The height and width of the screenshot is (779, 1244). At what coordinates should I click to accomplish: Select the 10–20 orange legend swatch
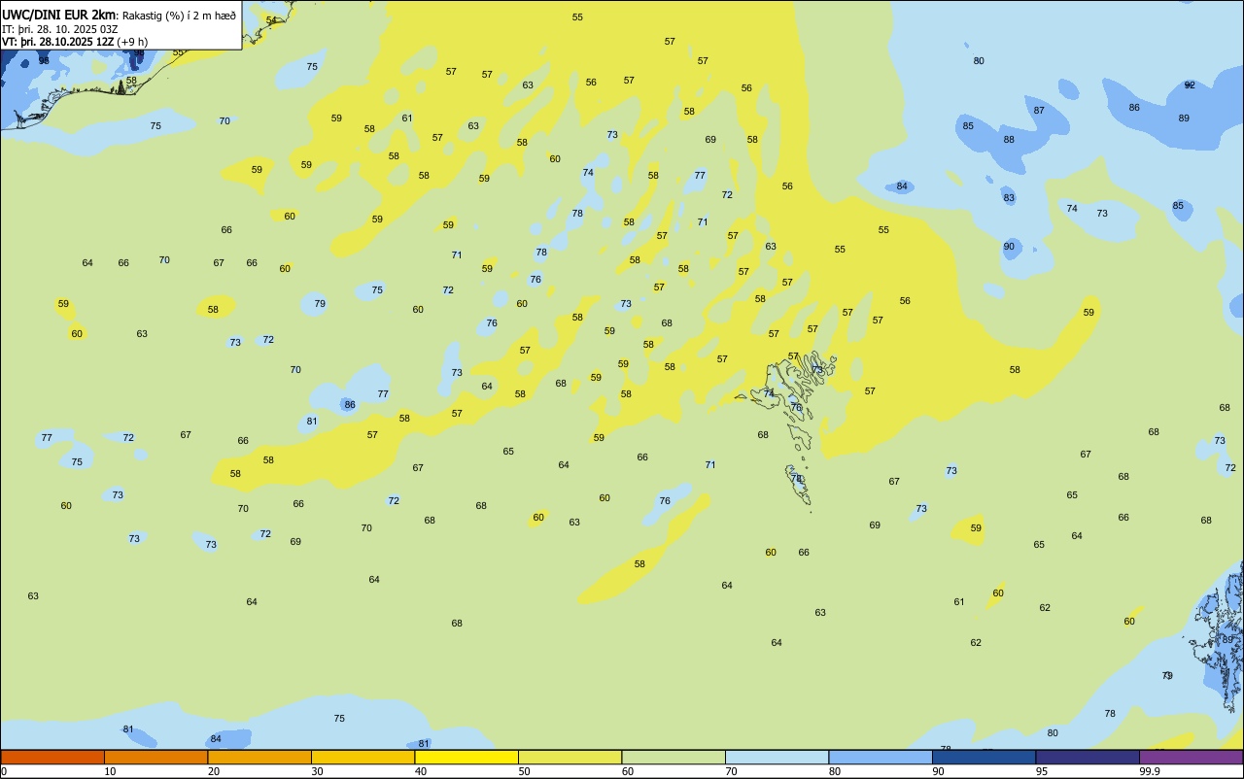155,757
